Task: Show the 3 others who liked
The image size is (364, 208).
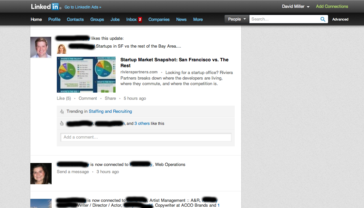Action: [142, 124]
